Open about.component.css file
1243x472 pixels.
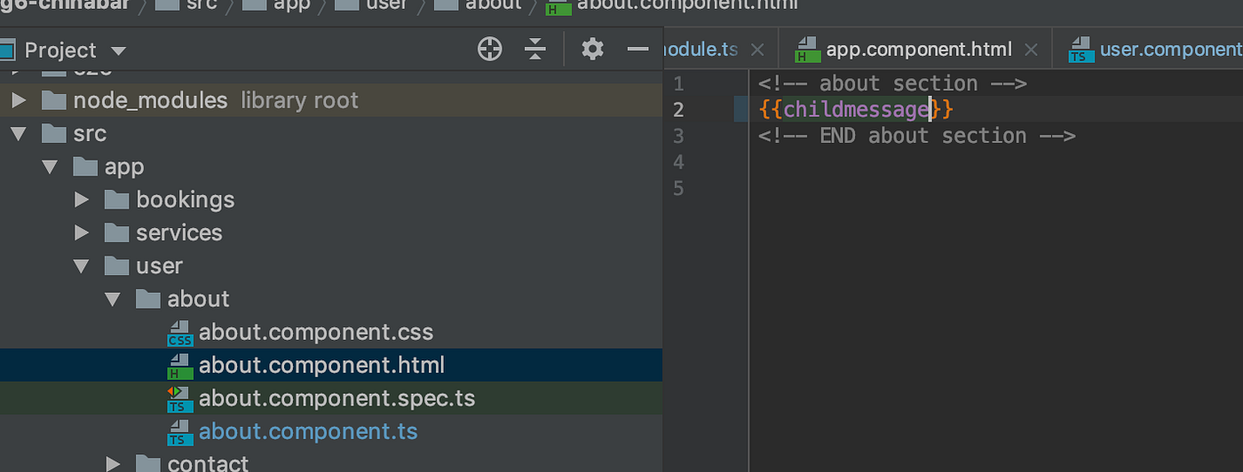316,333
